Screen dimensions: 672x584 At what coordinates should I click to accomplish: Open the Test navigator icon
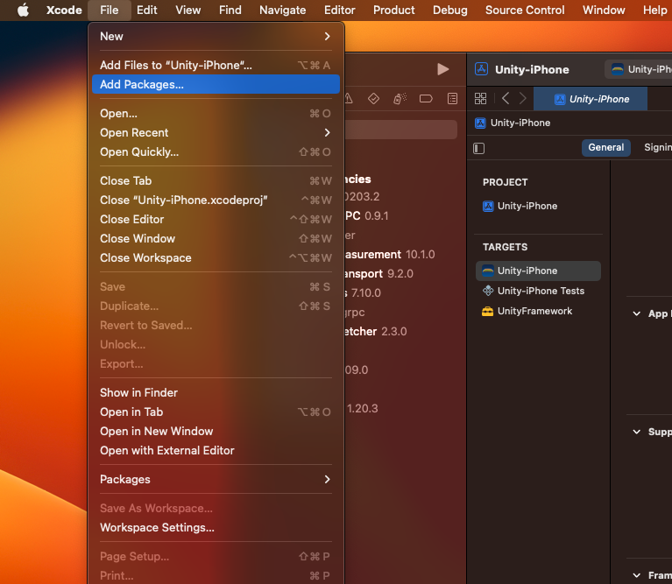(x=373, y=99)
